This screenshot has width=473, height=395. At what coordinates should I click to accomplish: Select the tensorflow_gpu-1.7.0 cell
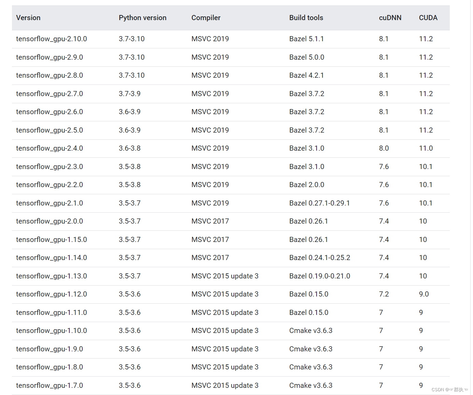pyautogui.click(x=50, y=385)
